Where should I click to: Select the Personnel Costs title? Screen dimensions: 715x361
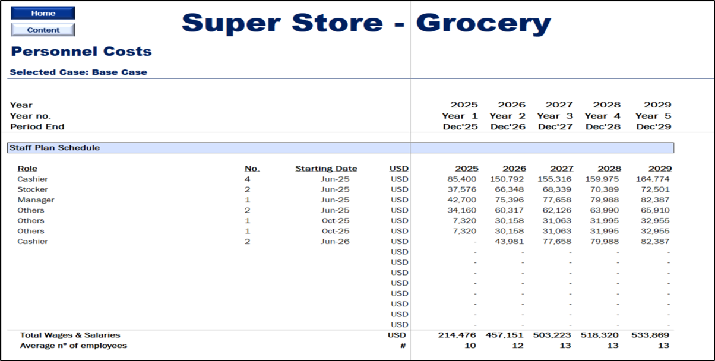click(x=81, y=52)
